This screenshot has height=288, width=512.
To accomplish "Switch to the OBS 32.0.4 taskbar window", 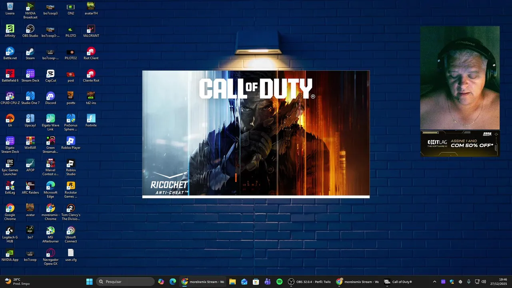I will click(310, 282).
